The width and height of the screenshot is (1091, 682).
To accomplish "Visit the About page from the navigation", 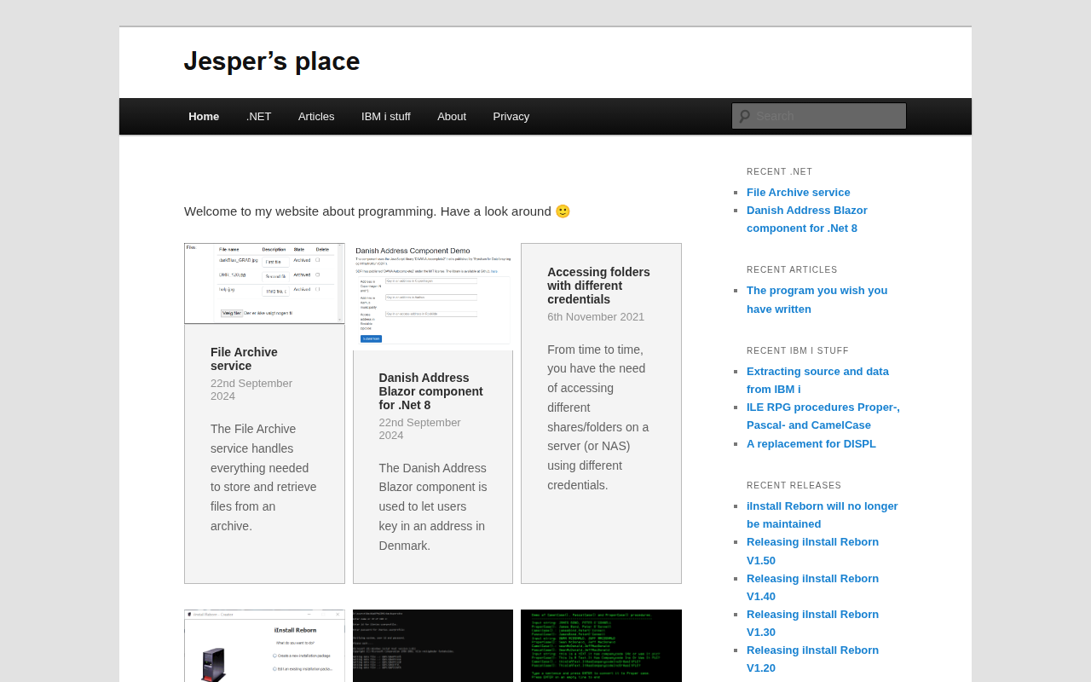I will [x=452, y=117].
